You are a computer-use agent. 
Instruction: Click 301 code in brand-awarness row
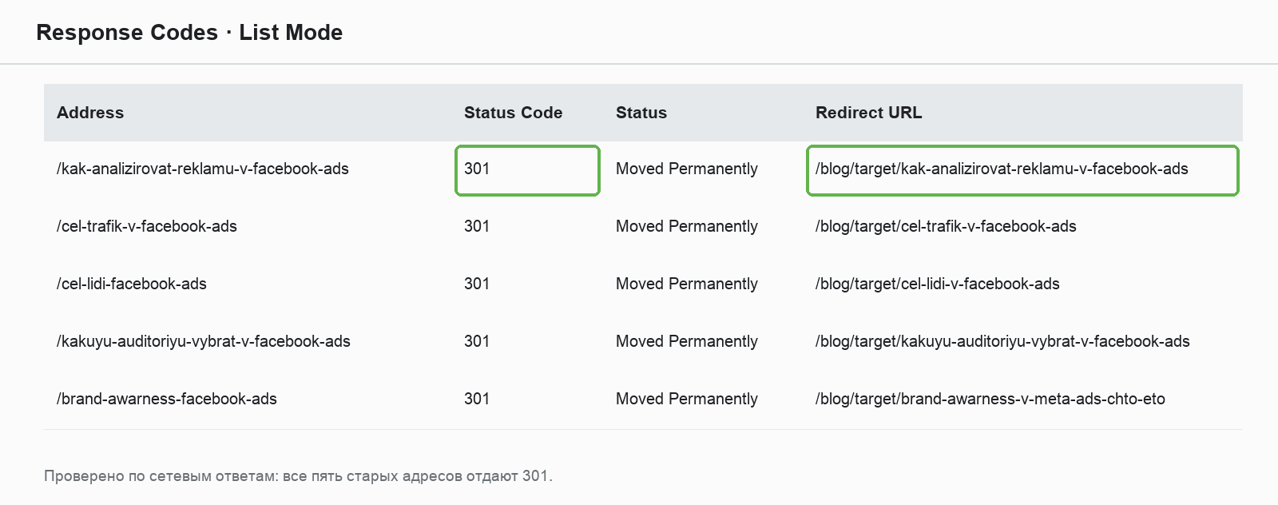[x=477, y=399]
